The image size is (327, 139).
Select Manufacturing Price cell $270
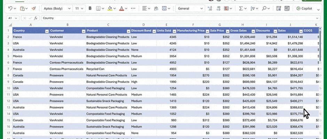pyautogui.click(x=193, y=75)
